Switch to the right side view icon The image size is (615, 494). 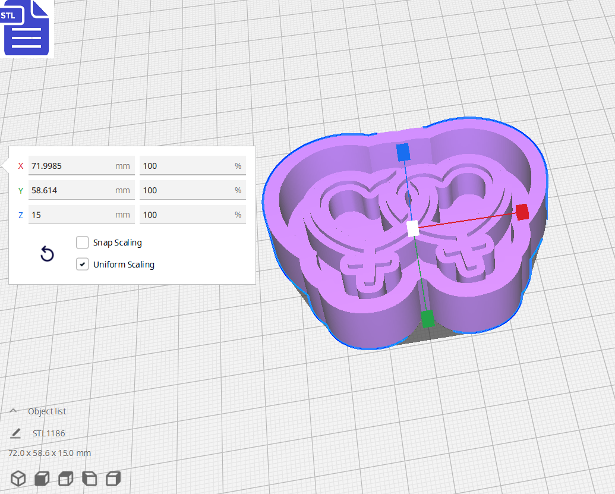pyautogui.click(x=113, y=479)
